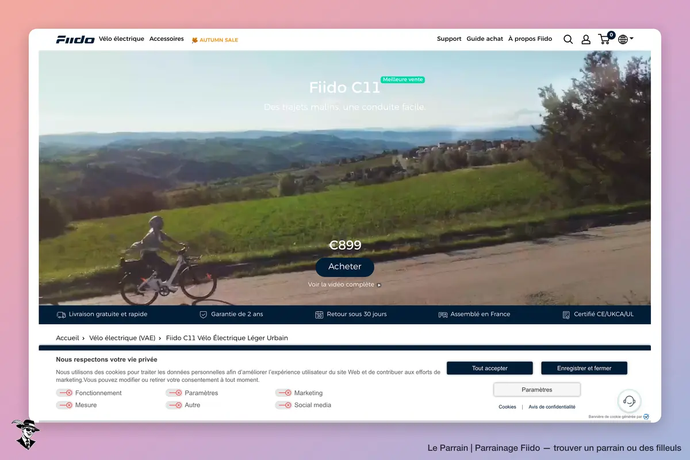This screenshot has width=690, height=460.
Task: Click Certifié CE/UKCA/UL text
Action: pos(604,315)
